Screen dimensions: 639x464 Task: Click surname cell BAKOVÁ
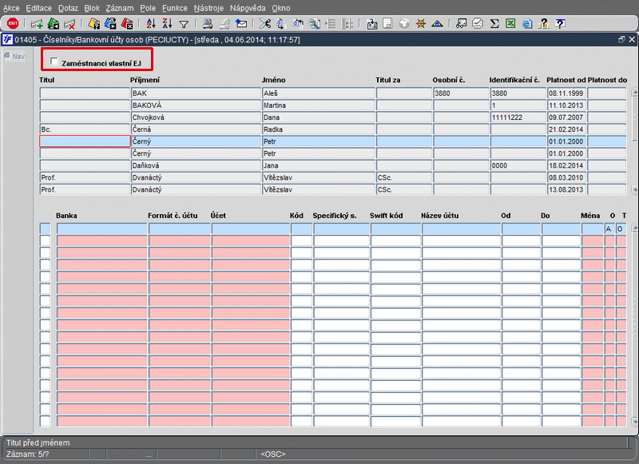[x=196, y=105]
